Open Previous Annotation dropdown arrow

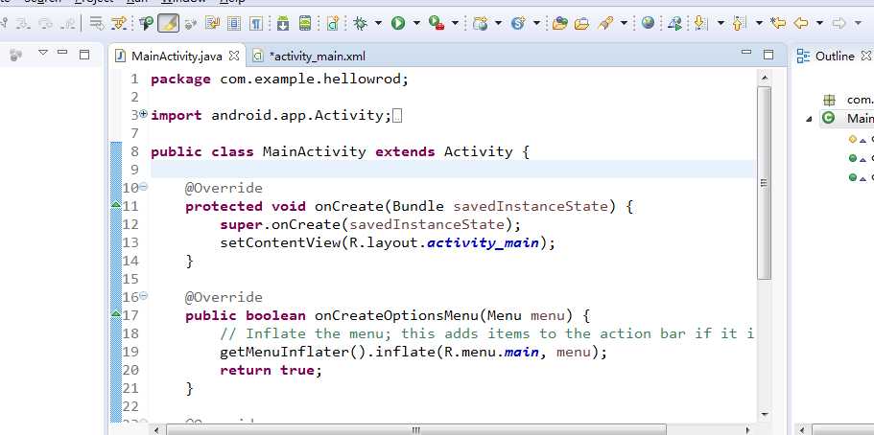(759, 23)
